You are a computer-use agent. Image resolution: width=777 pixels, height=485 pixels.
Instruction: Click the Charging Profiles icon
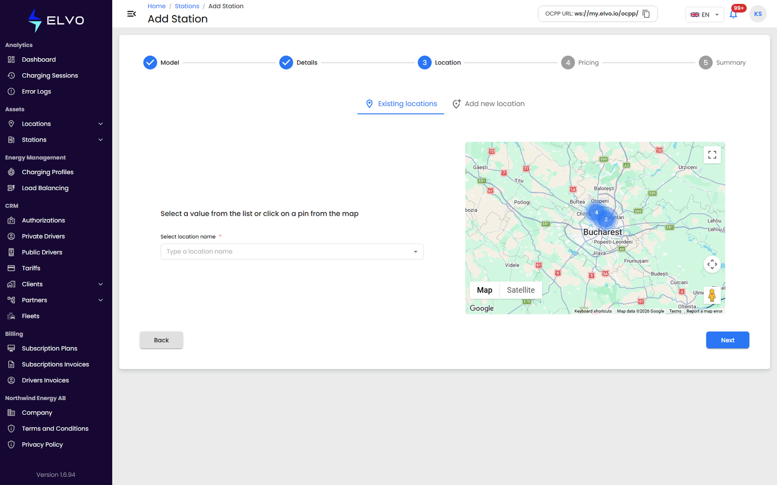[11, 172]
